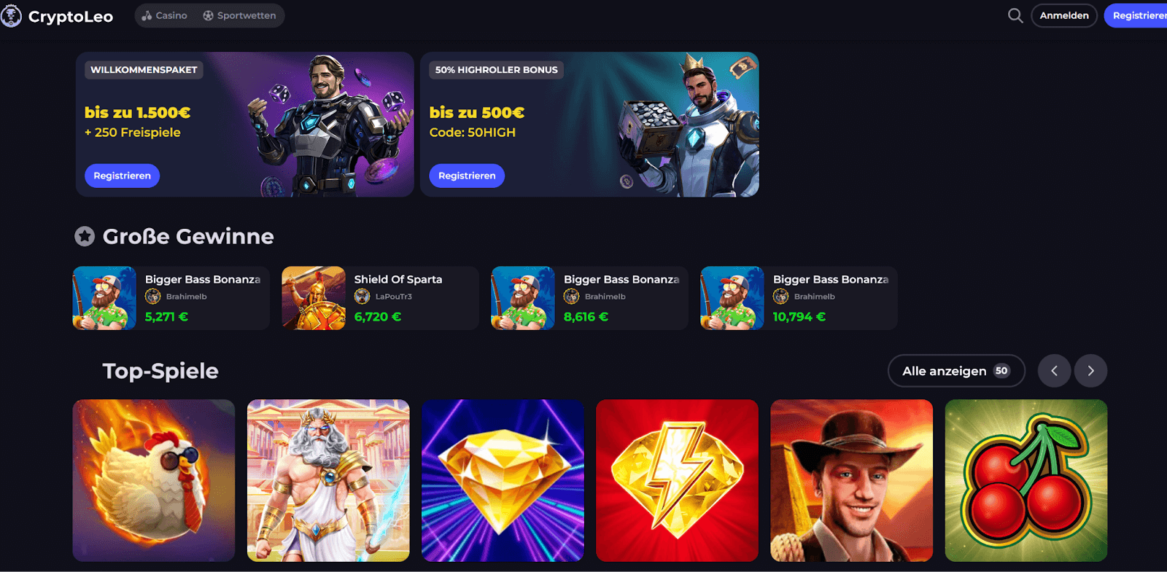Open Bigger Bass Bonanza 8,616 € card
1167x572 pixels.
(589, 298)
